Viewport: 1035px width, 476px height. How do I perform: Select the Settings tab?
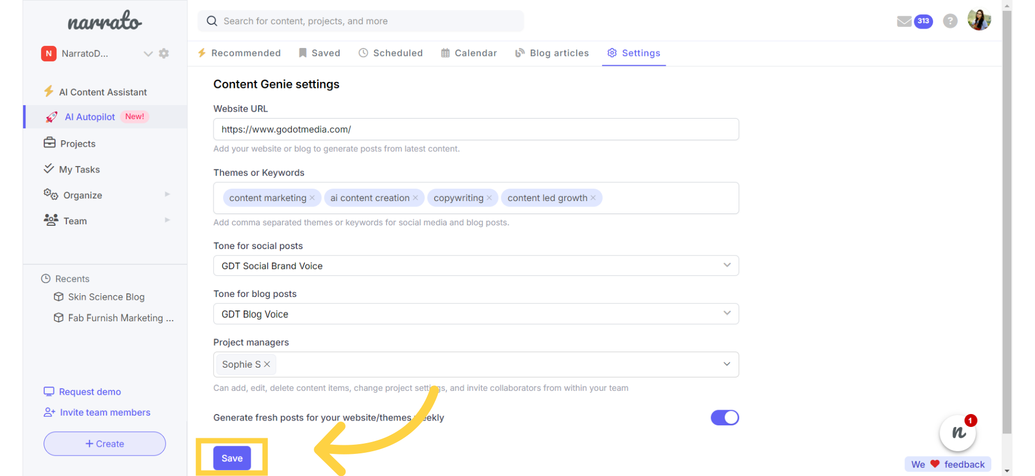634,53
